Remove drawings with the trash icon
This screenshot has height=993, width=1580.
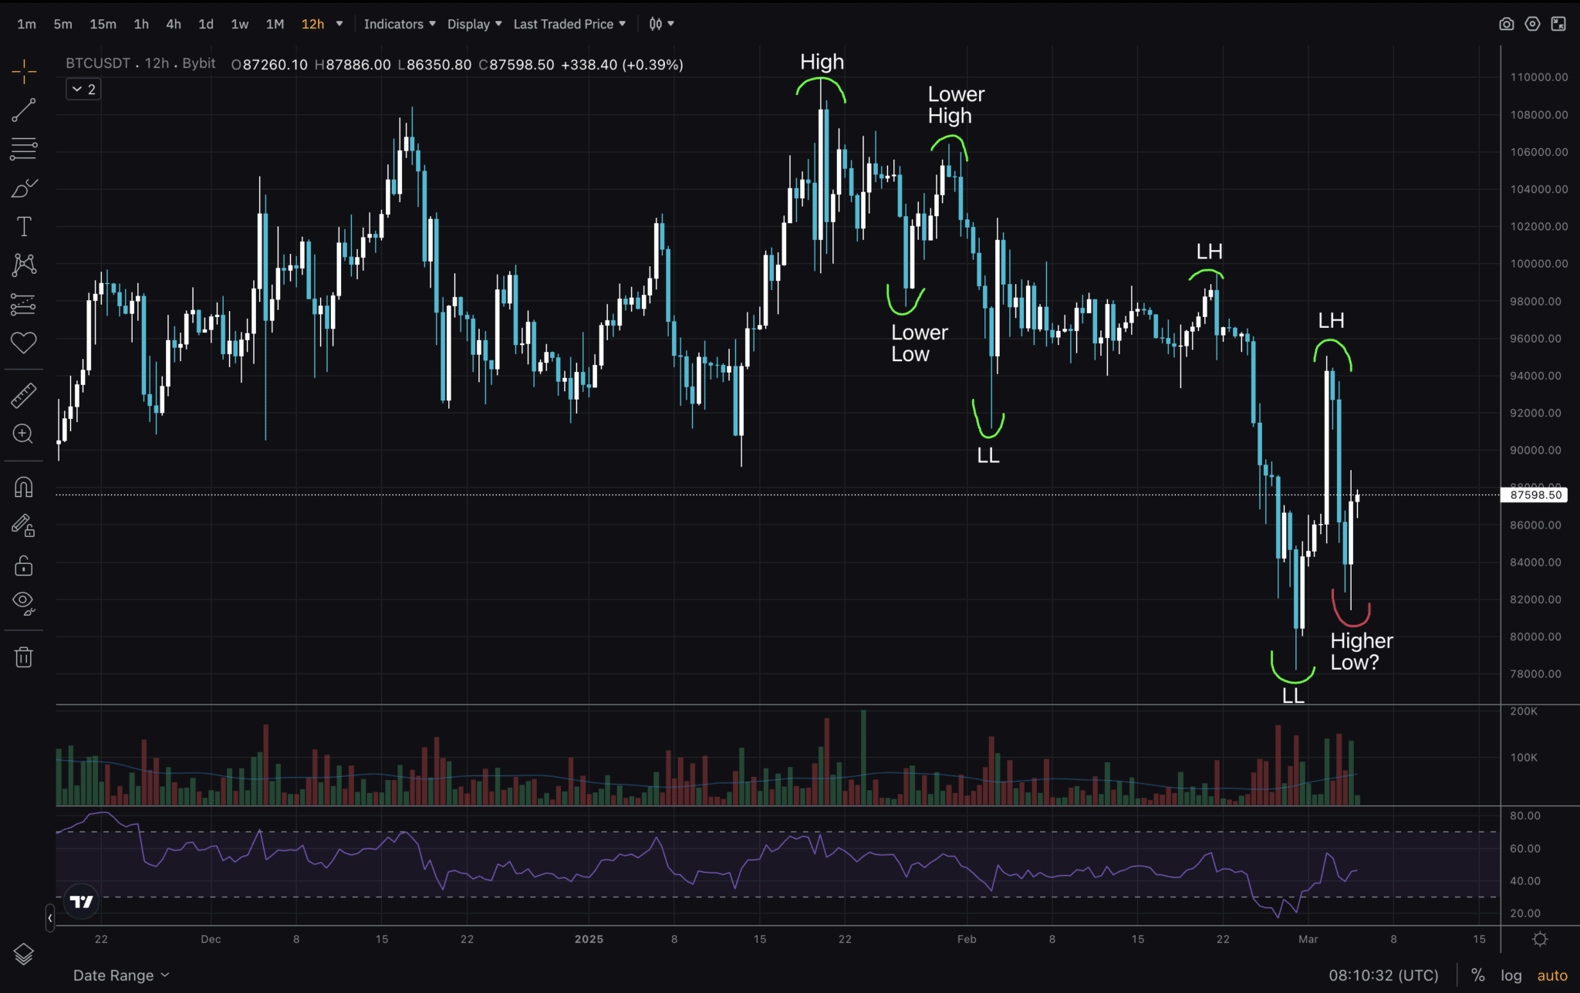[24, 657]
